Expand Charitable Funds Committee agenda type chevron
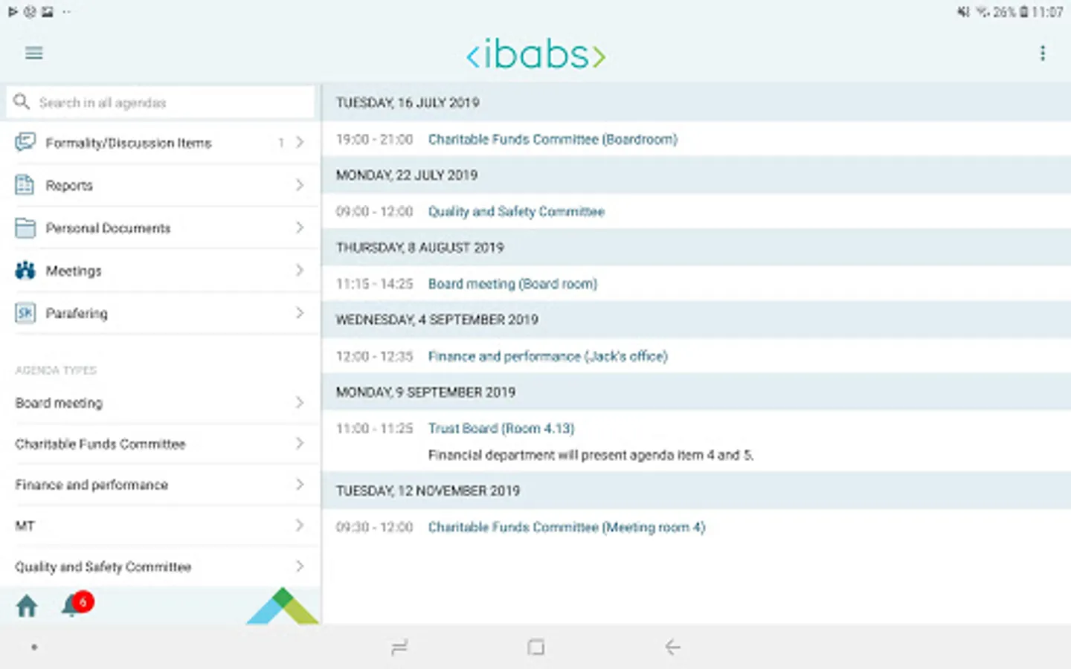Screen dimensions: 1071x669 pos(300,444)
